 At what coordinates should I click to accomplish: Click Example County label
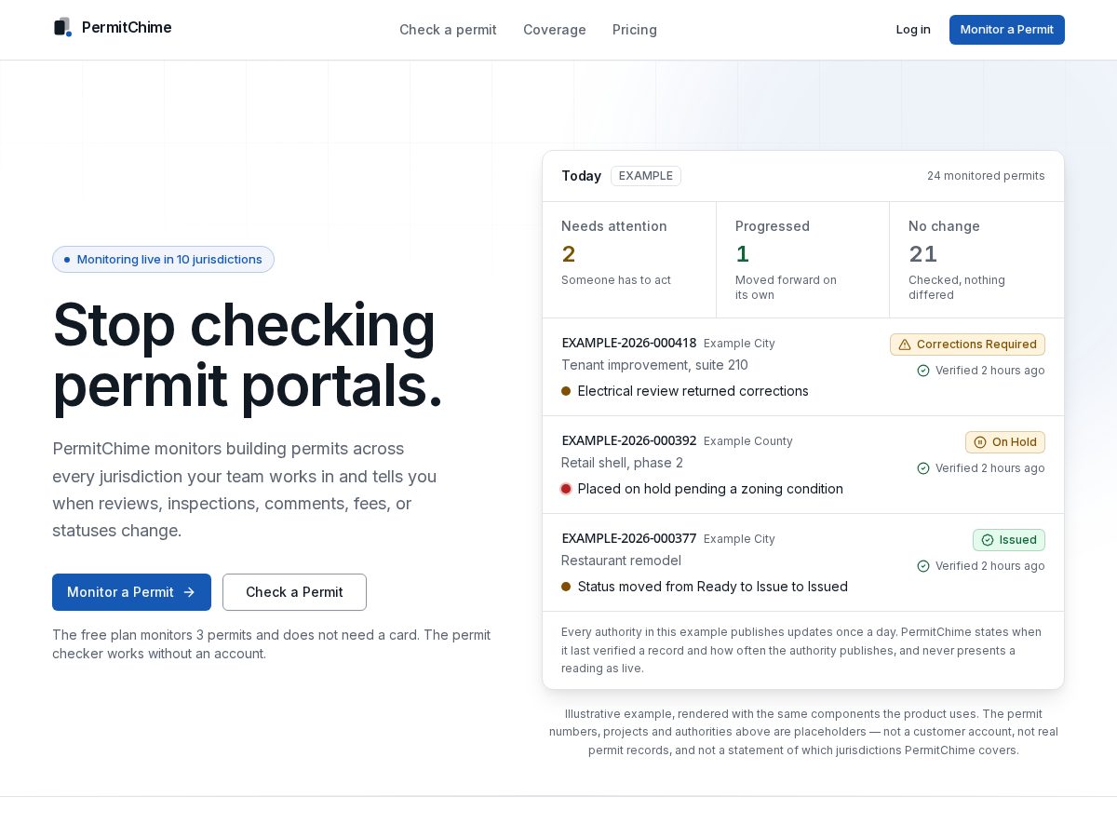click(748, 441)
